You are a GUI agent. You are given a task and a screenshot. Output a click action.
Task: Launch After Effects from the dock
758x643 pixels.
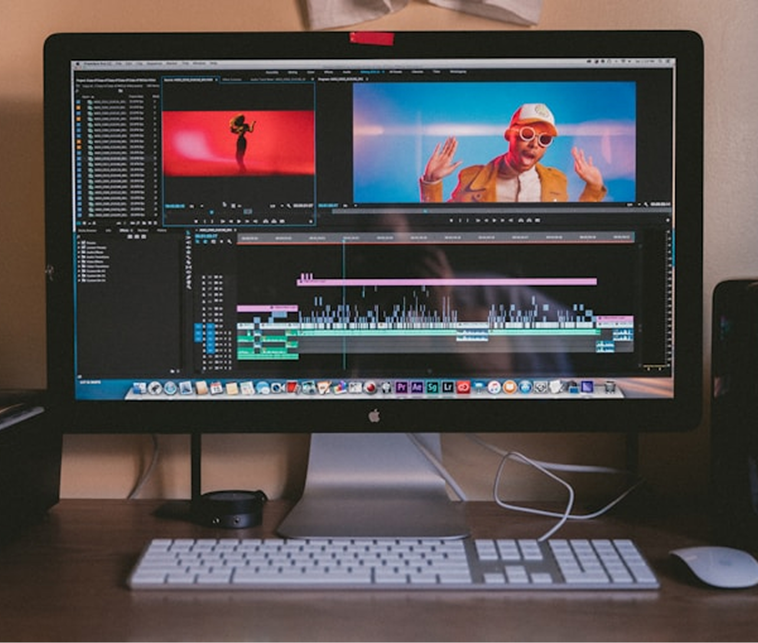click(417, 387)
